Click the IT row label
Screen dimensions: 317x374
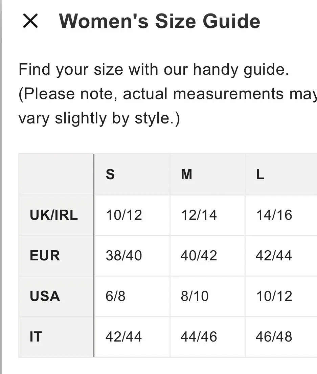click(x=36, y=337)
